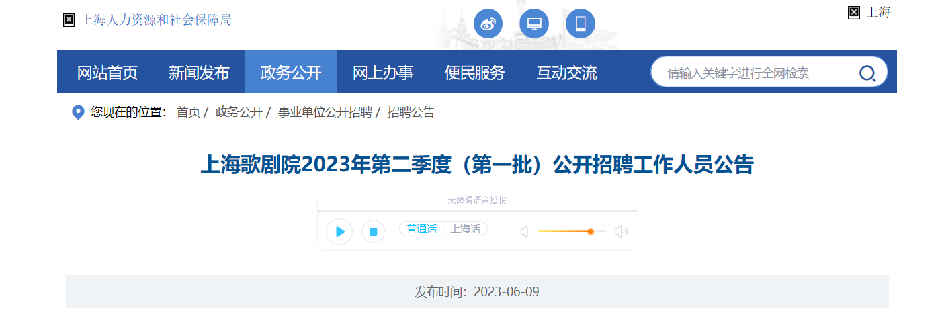Image resolution: width=942 pixels, height=317 pixels.
Task: Click the loud volume speaker icon
Action: (621, 232)
